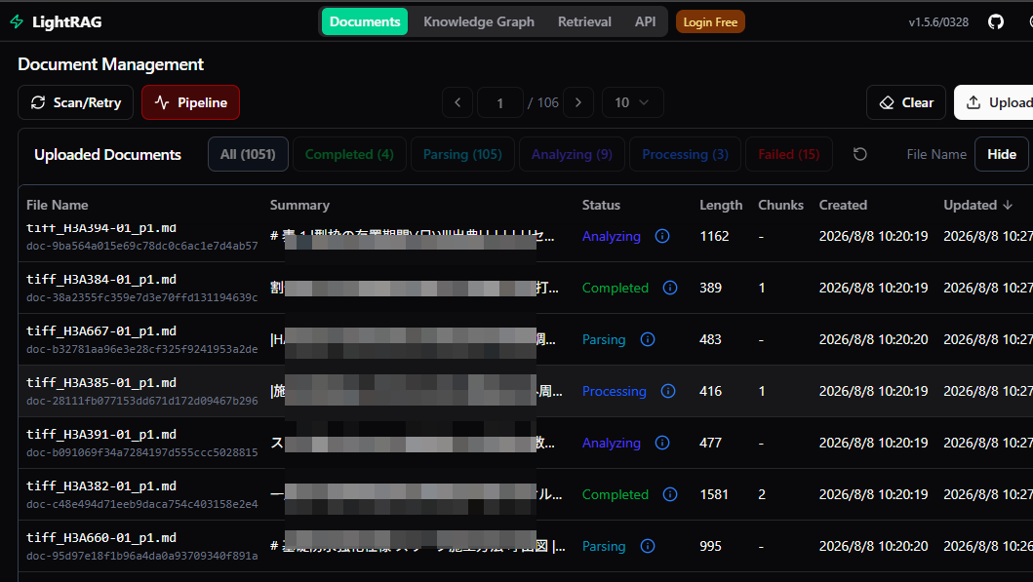Open info for tiff_H3A667-01_p1.md status
Image resolution: width=1033 pixels, height=582 pixels.
point(648,339)
